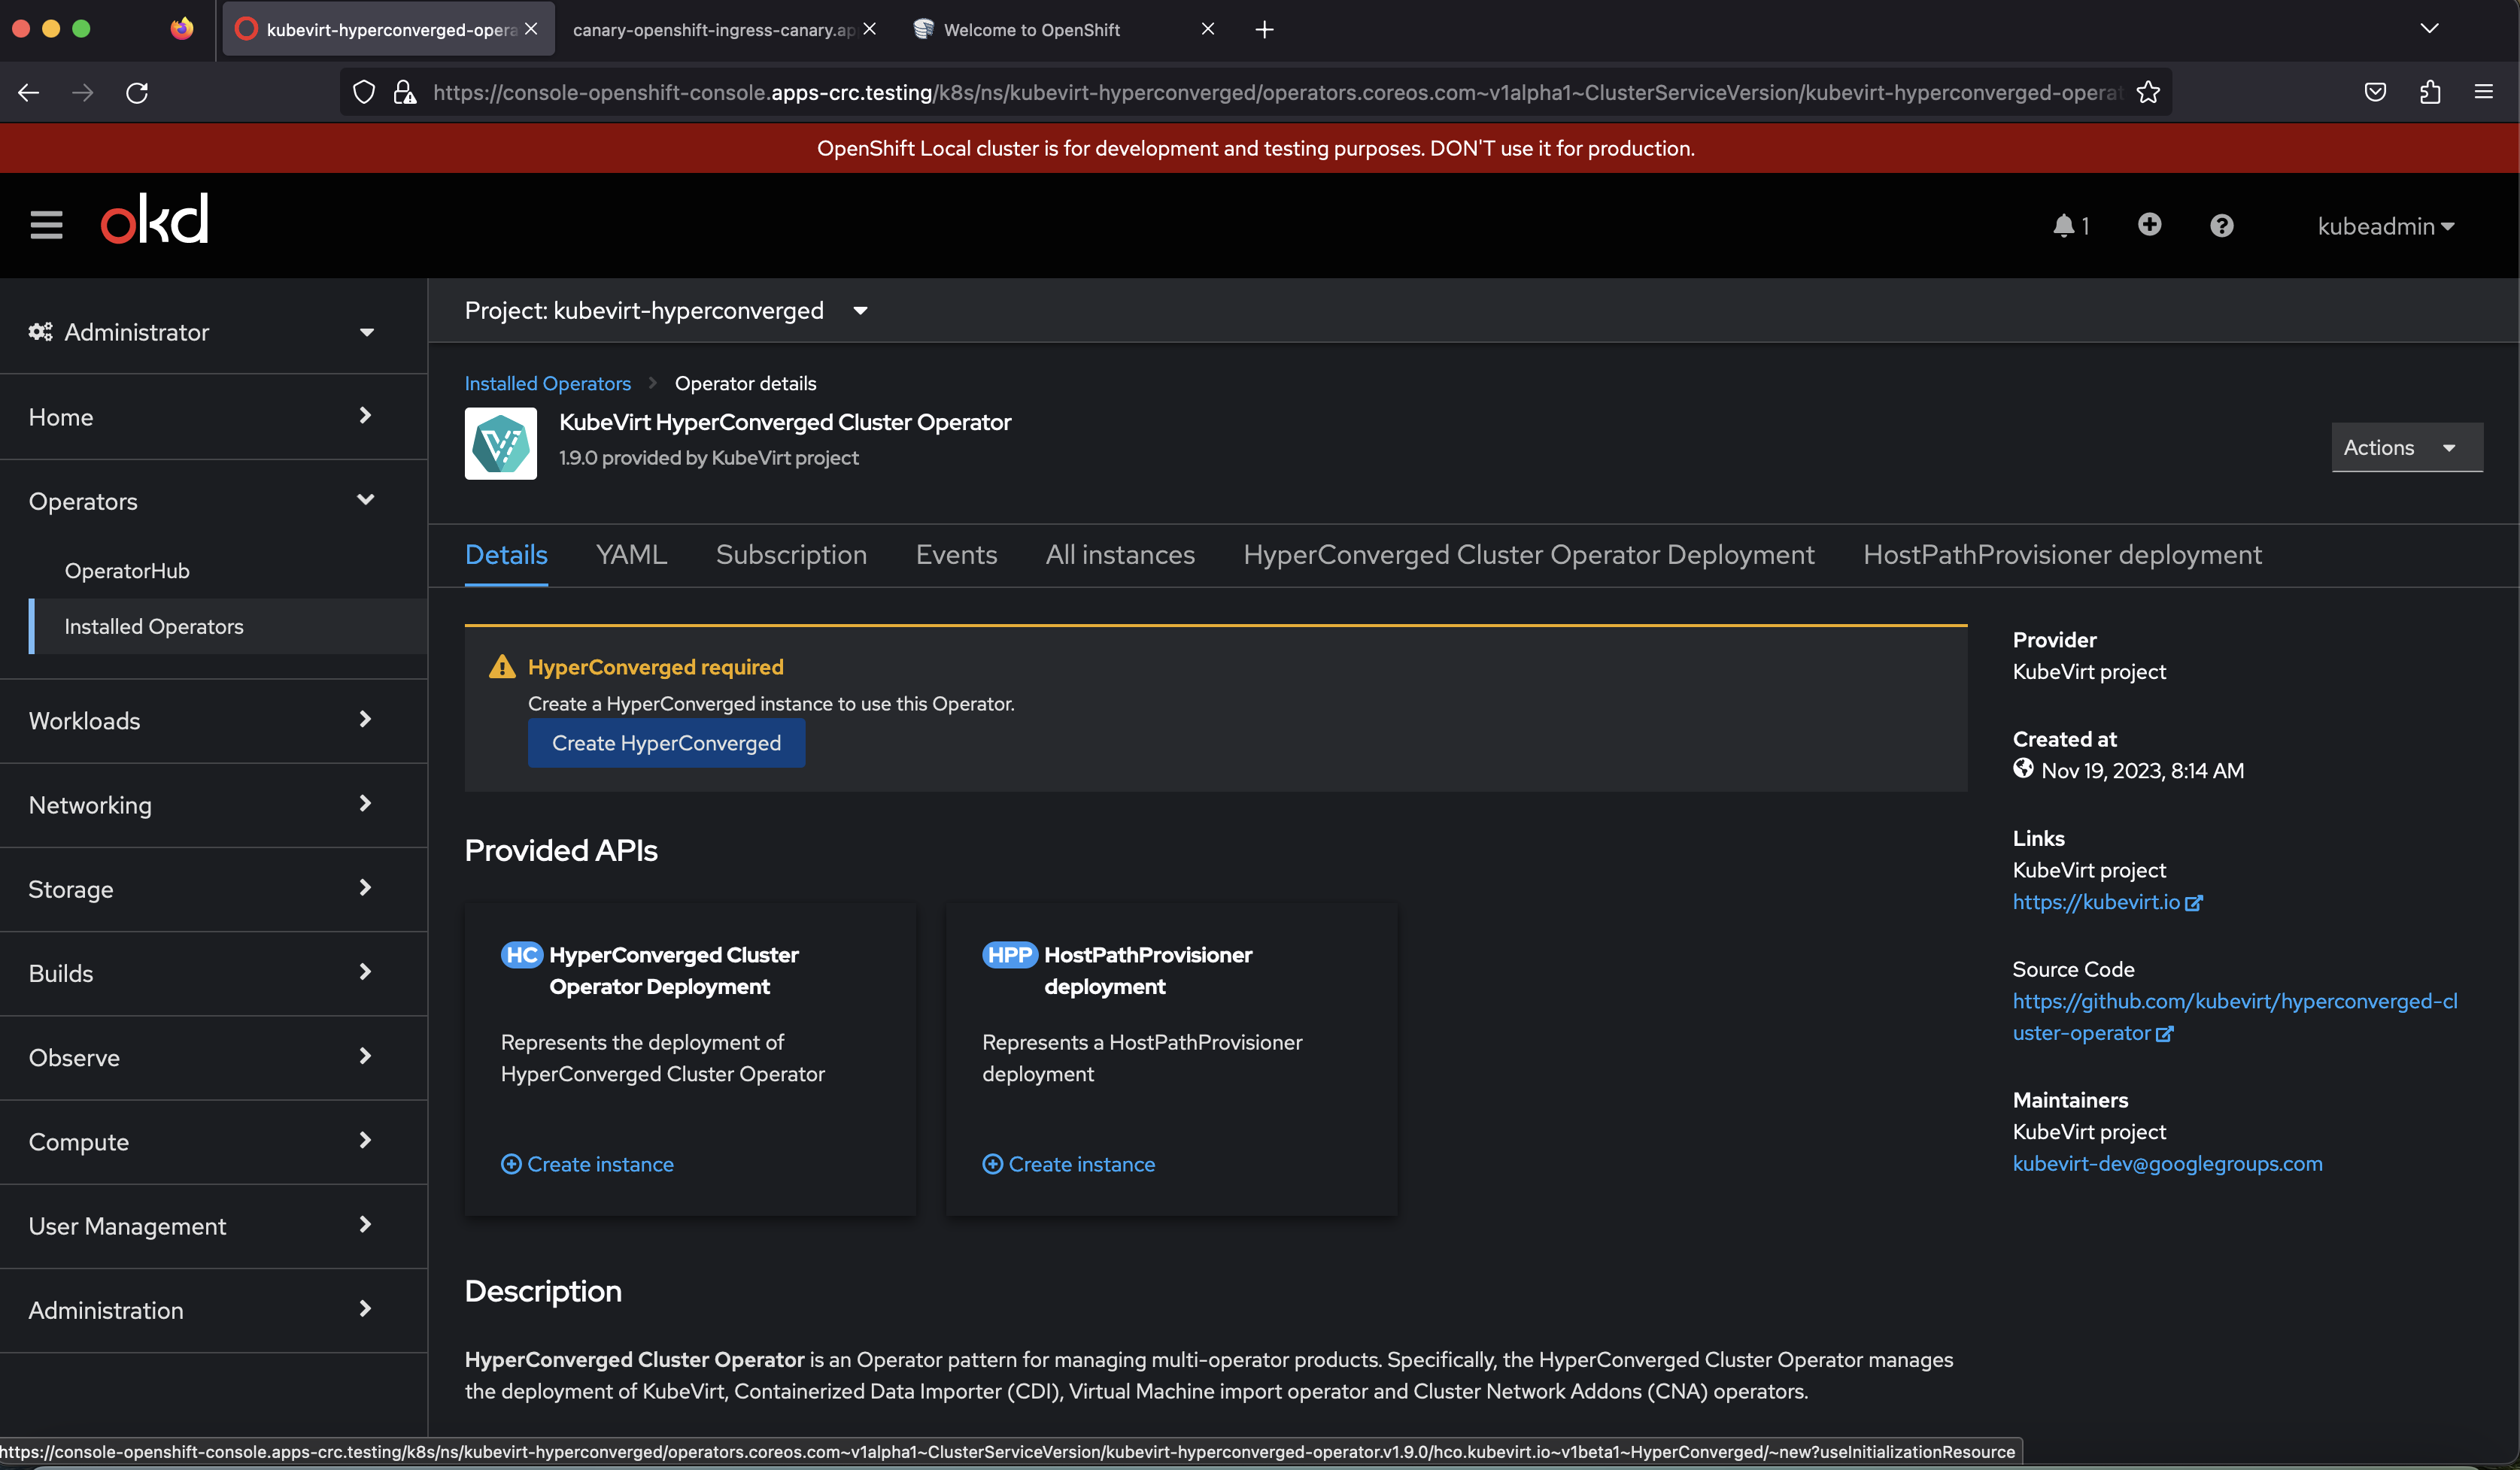This screenshot has width=2520, height=1470.
Task: Click the Create HyperConverged button
Action: click(x=666, y=744)
